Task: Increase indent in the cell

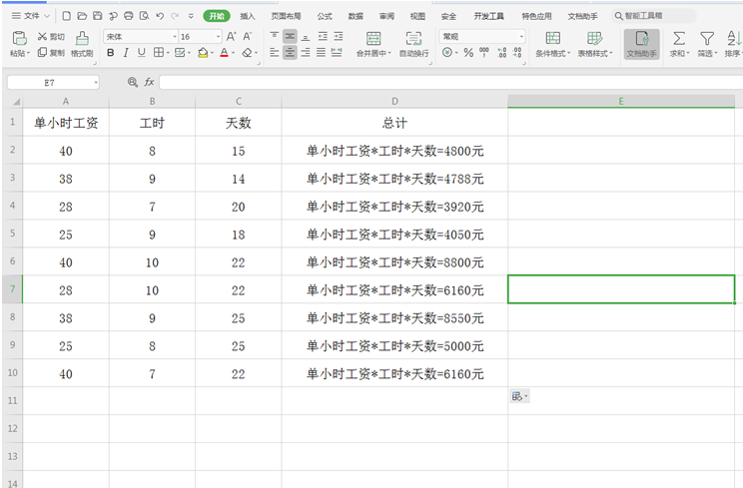Action: tap(339, 37)
